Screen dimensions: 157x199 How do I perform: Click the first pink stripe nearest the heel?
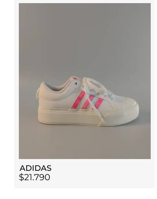click(x=78, y=100)
